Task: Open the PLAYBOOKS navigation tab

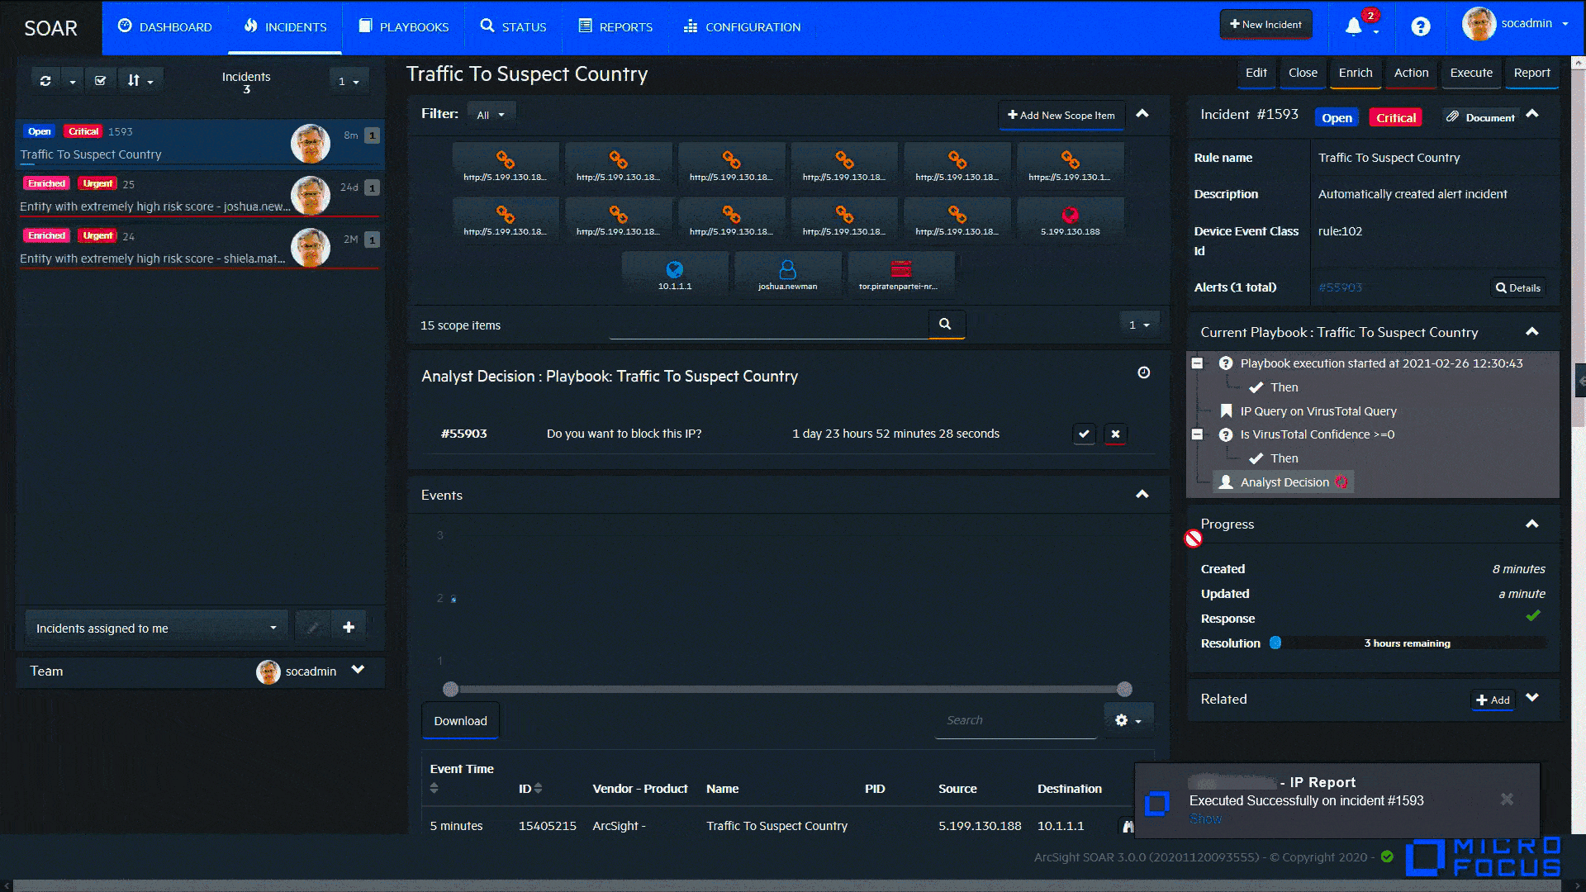Action: tap(404, 26)
